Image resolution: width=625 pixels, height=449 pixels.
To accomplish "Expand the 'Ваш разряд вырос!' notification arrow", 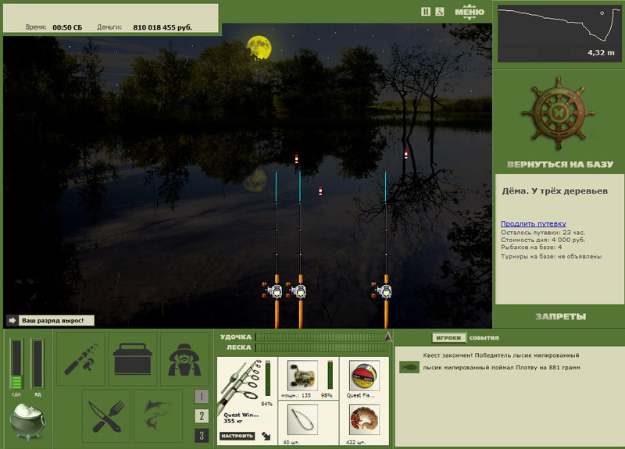I will [x=12, y=320].
